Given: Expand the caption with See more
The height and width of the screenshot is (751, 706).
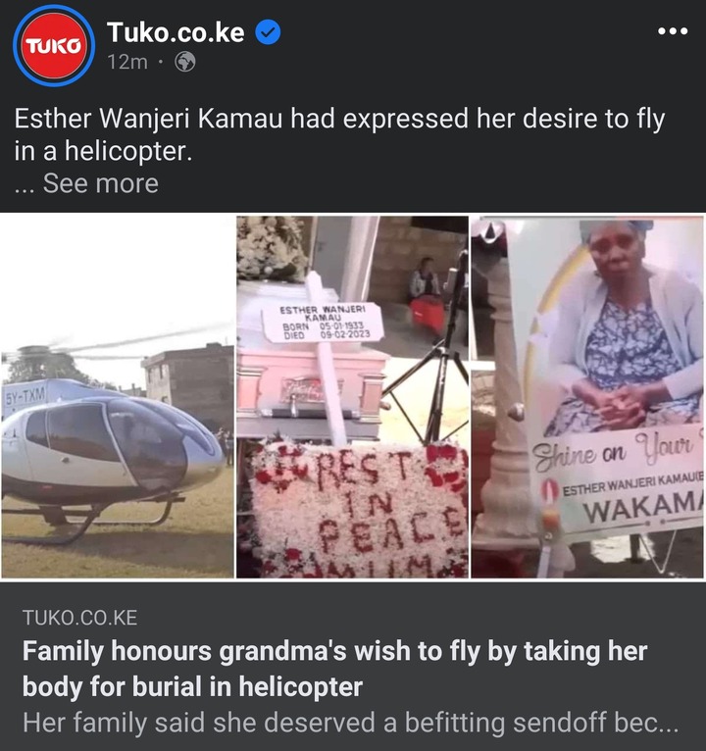Looking at the screenshot, I should 101,183.
